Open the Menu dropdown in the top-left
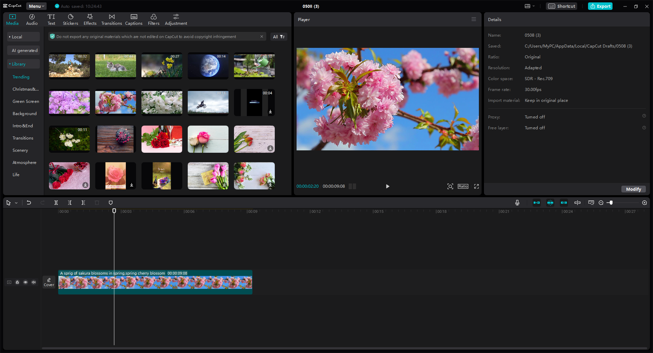This screenshot has height=353, width=653. 36,6
